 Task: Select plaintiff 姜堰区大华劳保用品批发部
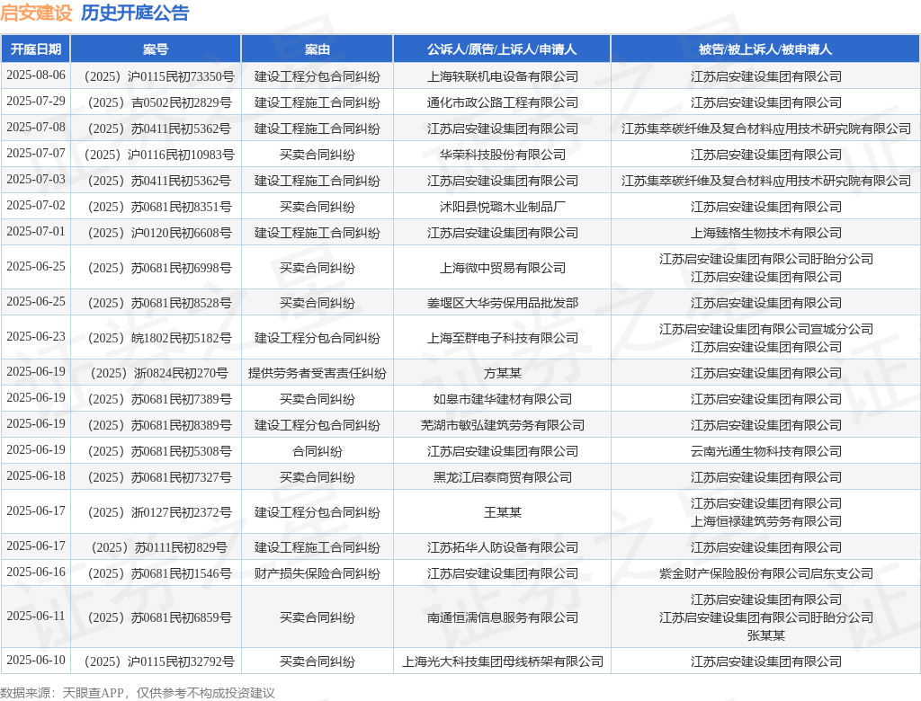point(502,304)
